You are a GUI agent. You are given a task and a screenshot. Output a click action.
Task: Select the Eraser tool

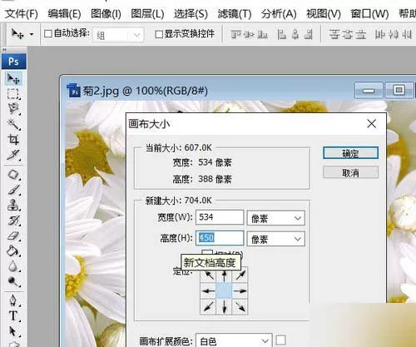[x=13, y=236]
